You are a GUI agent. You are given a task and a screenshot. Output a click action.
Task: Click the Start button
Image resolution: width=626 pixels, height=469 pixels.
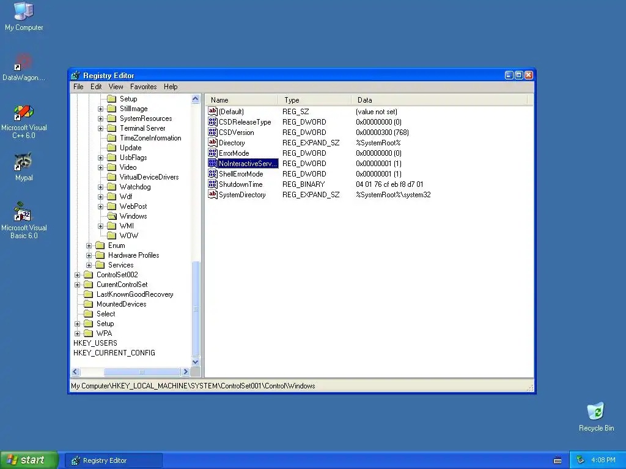(29, 460)
